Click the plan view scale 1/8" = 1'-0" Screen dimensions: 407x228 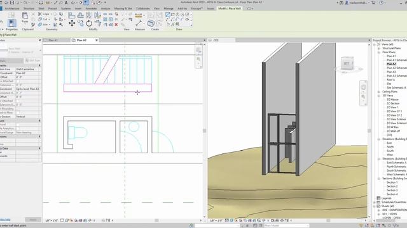click(x=52, y=220)
